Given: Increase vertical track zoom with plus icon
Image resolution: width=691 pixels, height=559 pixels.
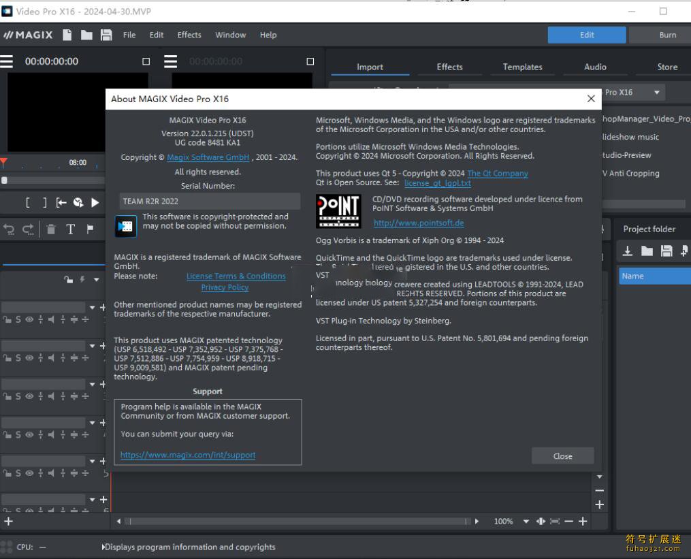Looking at the screenshot, I should pyautogui.click(x=599, y=505).
